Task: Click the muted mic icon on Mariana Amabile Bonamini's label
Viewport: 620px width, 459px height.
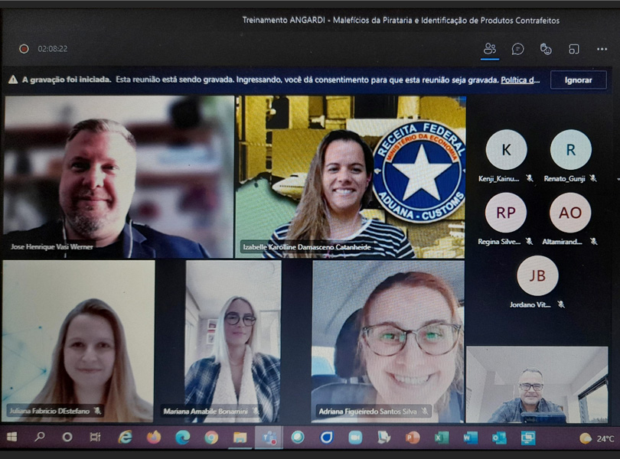Action: pyautogui.click(x=256, y=411)
